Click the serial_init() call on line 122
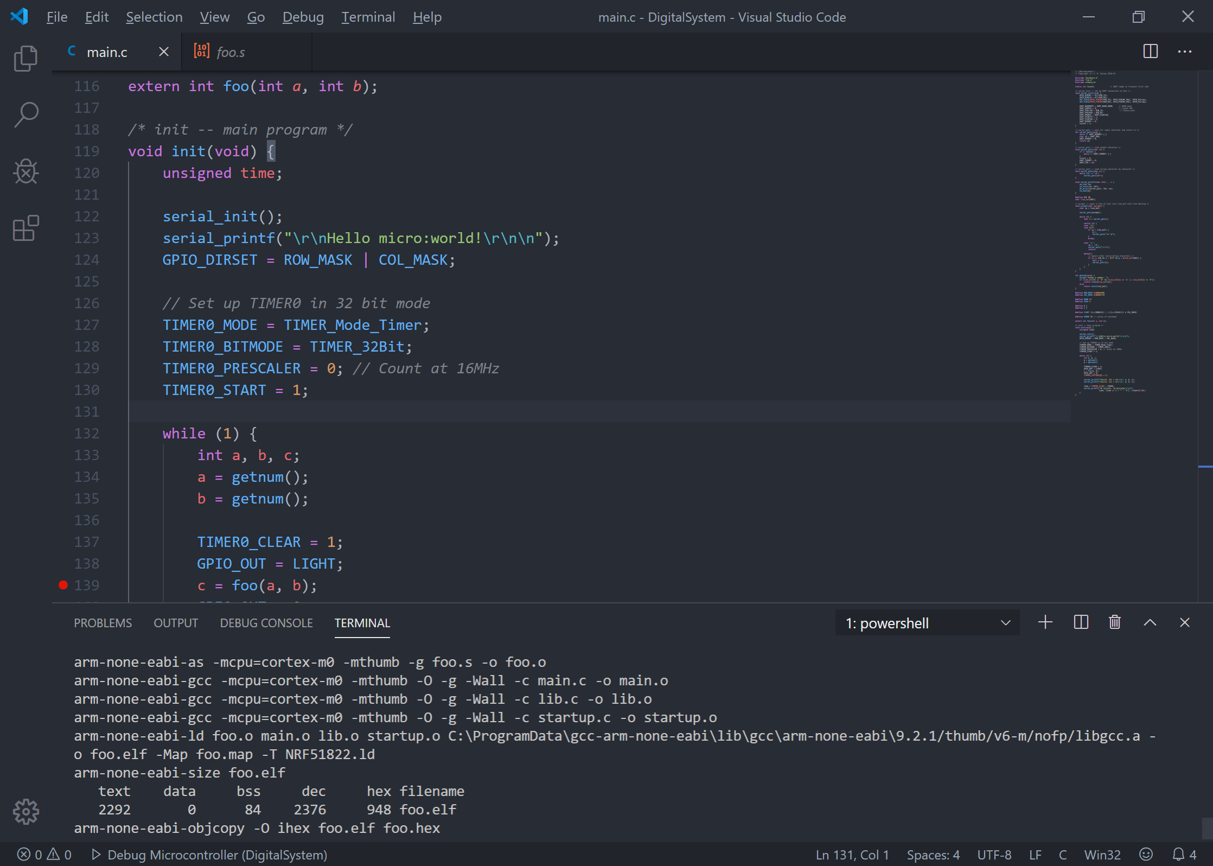This screenshot has height=866, width=1213. pyautogui.click(x=222, y=216)
